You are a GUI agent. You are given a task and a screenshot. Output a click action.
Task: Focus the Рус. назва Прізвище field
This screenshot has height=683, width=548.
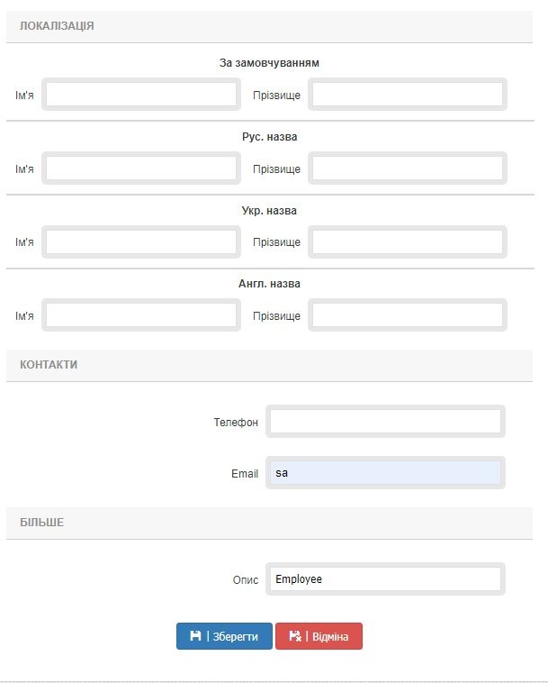coord(407,168)
